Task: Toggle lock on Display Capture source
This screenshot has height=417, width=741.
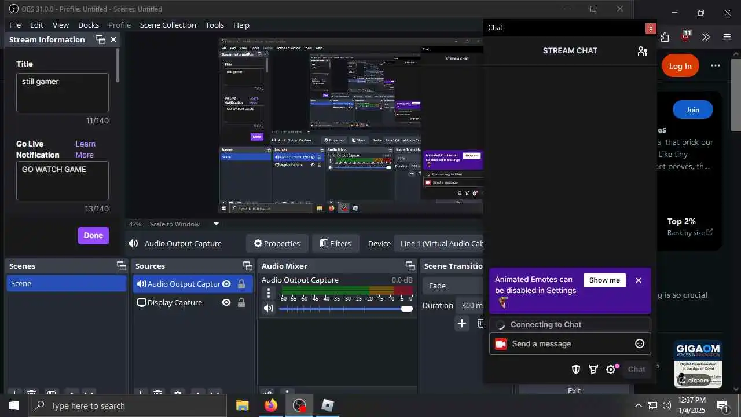Action: click(x=241, y=302)
